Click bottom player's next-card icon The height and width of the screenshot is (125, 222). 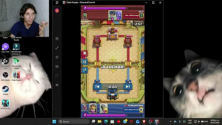tap(85, 107)
